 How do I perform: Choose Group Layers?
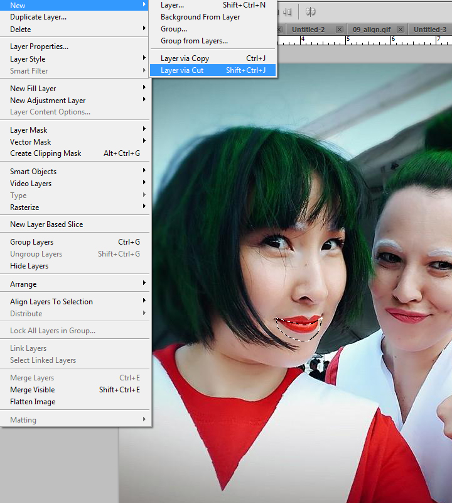click(x=74, y=242)
